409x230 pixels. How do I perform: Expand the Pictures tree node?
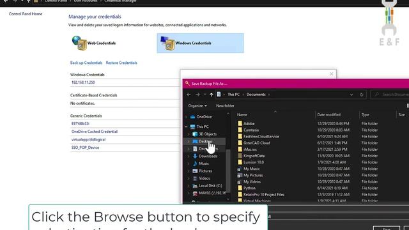click(189, 171)
